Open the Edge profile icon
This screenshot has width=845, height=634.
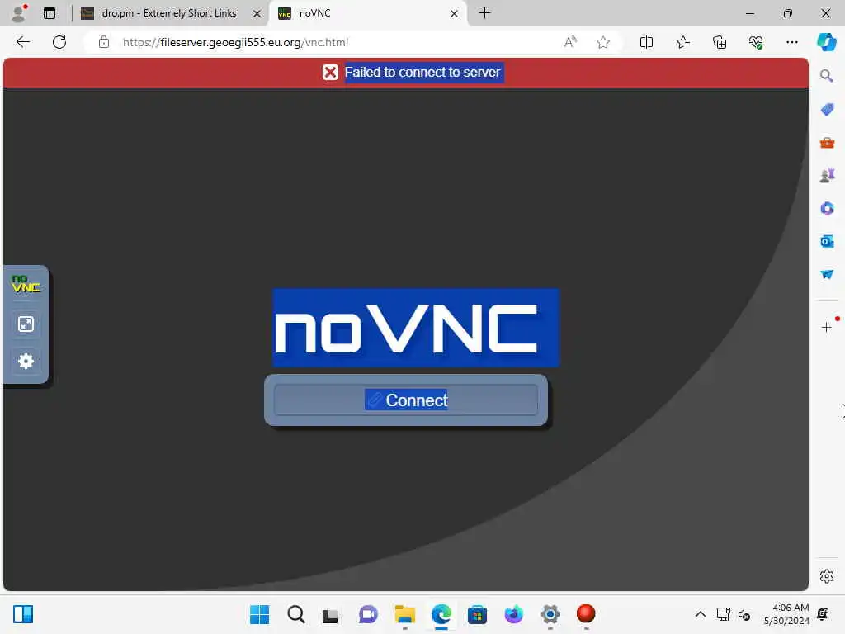tap(19, 13)
